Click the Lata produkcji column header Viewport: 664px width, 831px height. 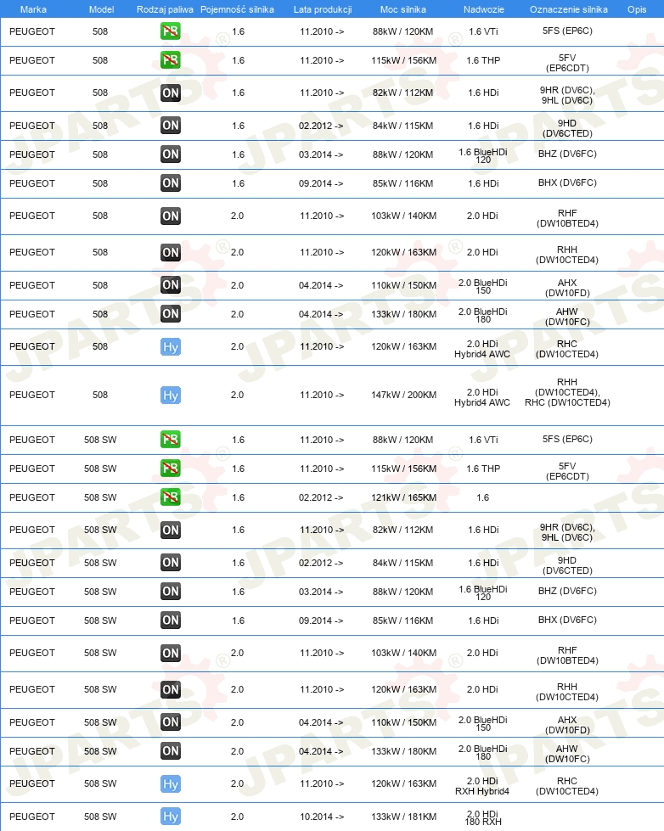tap(323, 9)
